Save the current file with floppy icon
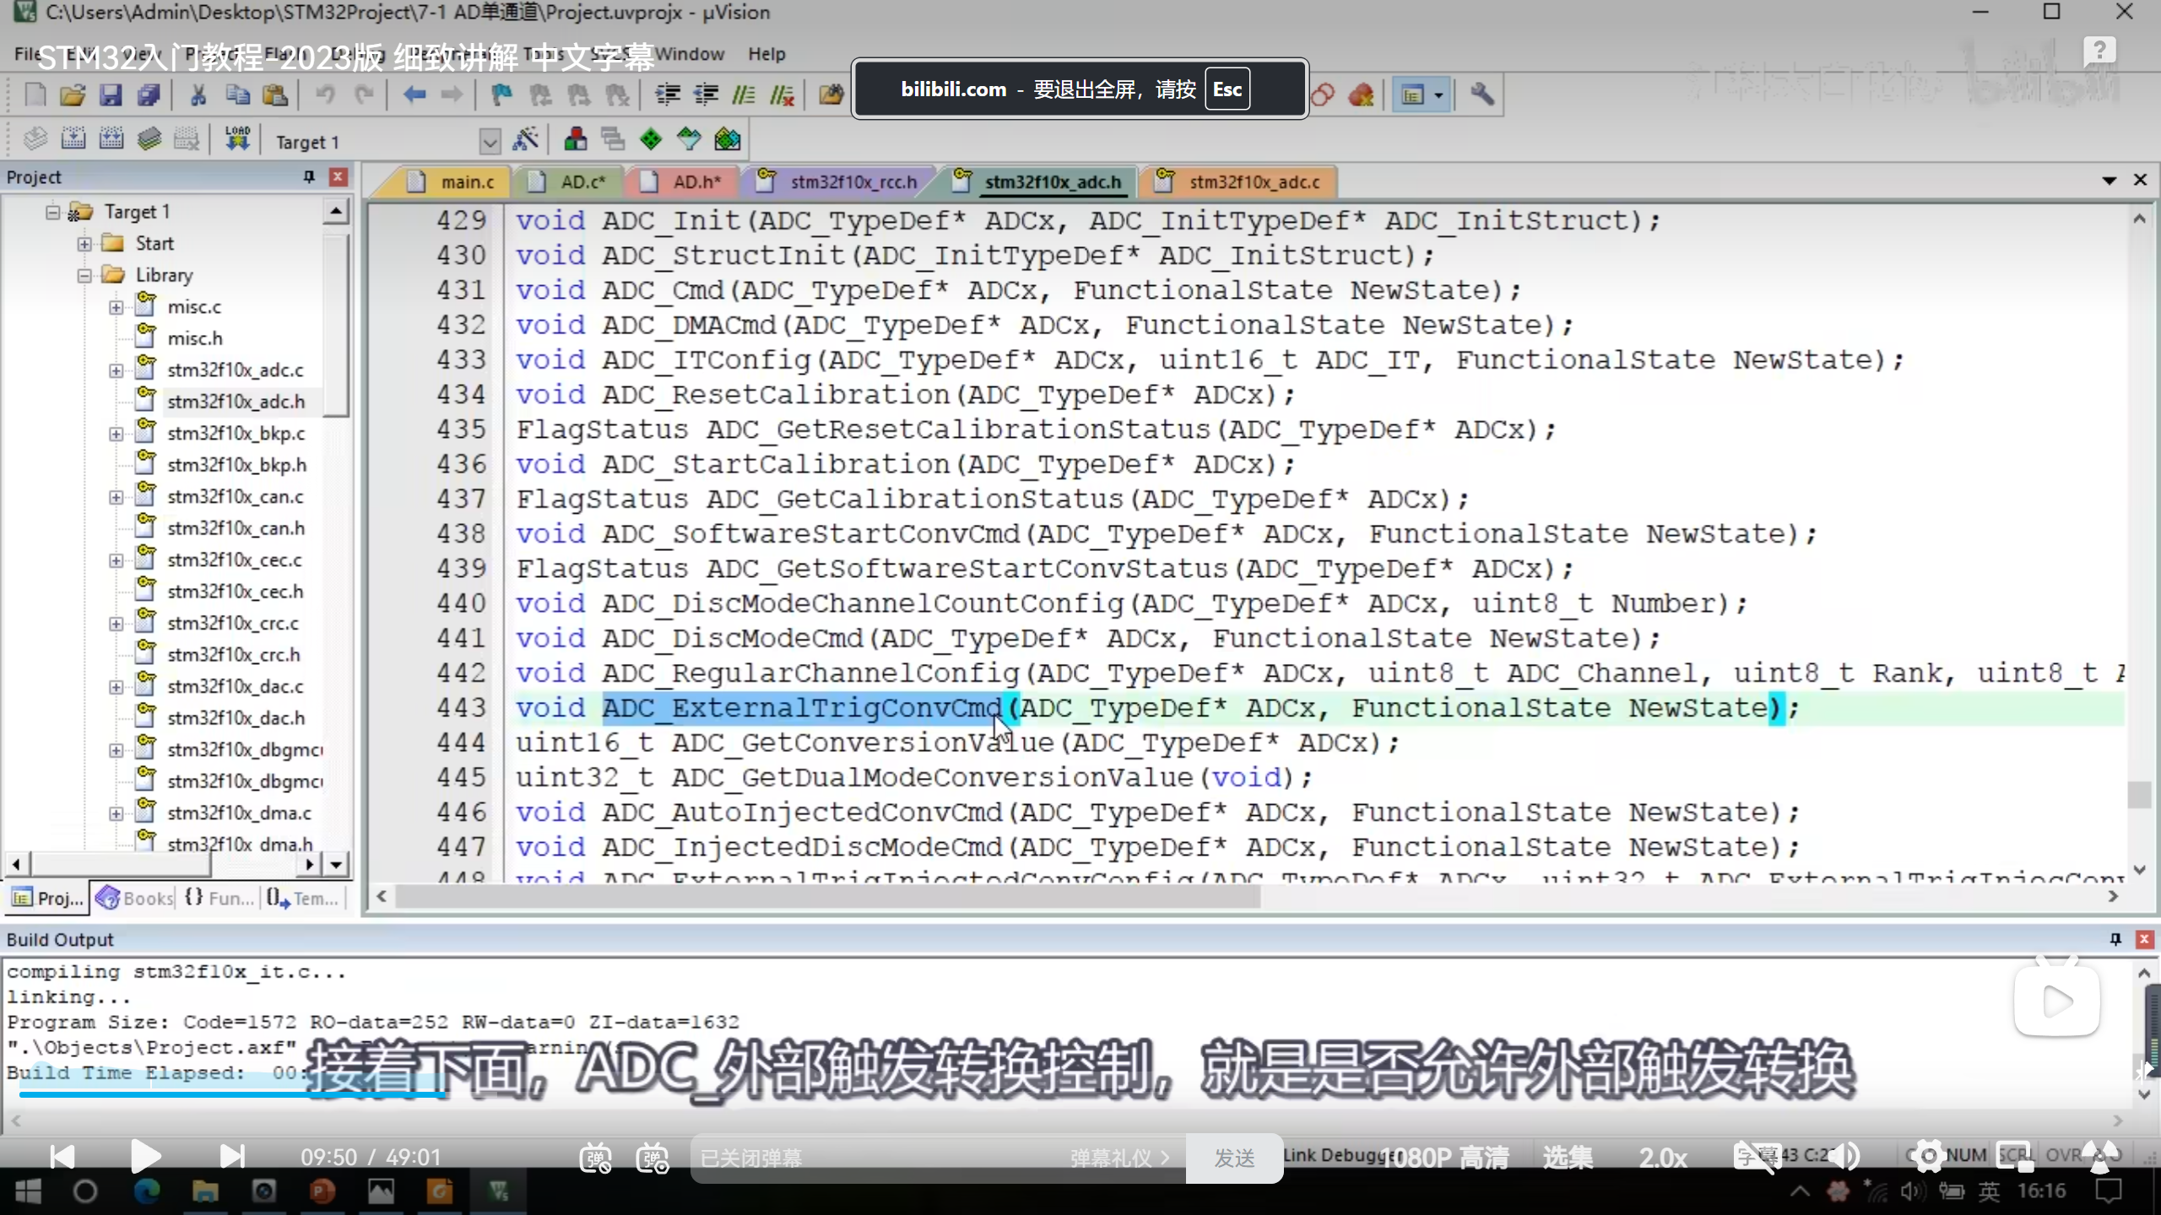This screenshot has height=1215, width=2161. (111, 94)
